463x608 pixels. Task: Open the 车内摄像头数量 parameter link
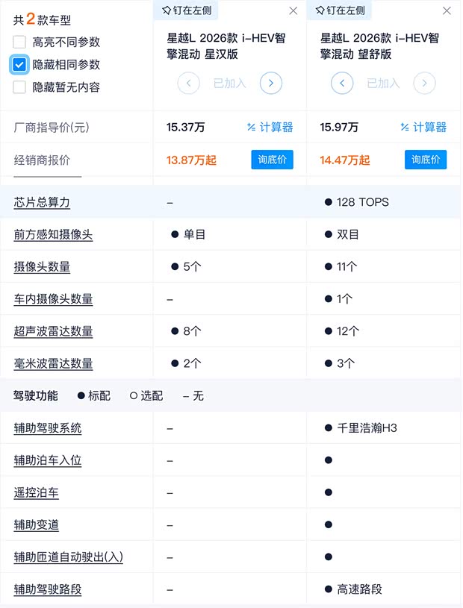coord(53,299)
